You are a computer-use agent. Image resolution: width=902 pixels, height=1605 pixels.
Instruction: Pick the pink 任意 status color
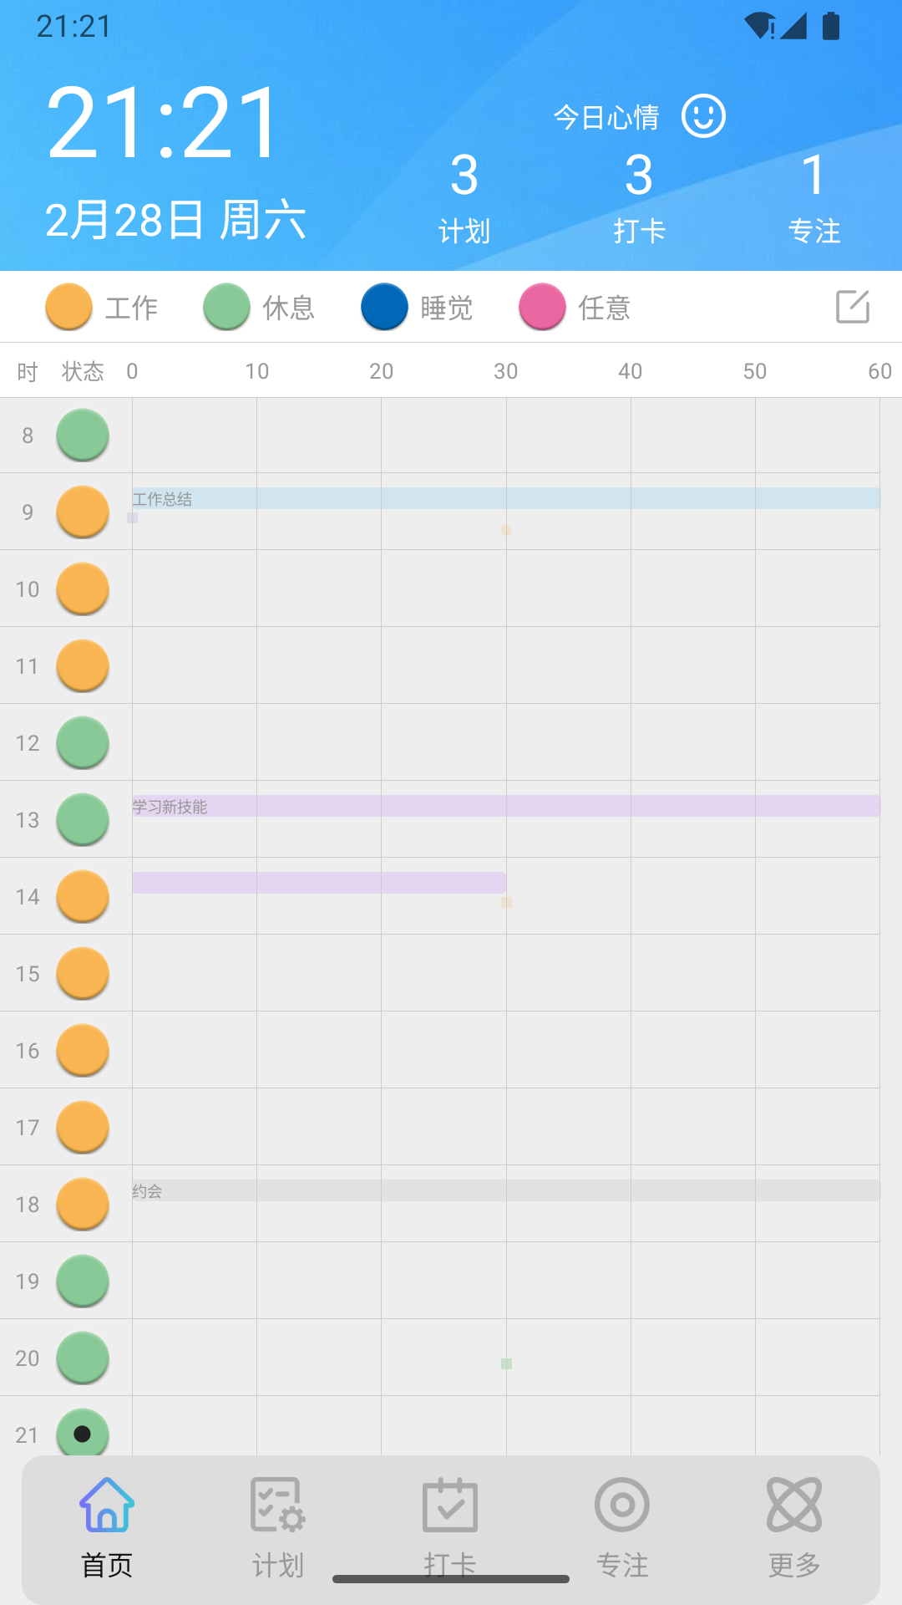point(542,307)
